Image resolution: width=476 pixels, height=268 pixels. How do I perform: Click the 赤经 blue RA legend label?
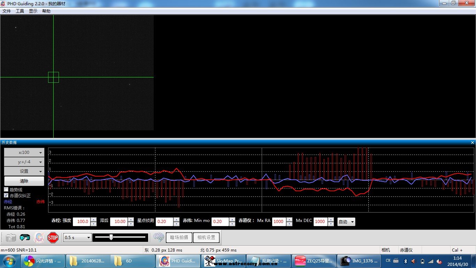pyautogui.click(x=8, y=202)
